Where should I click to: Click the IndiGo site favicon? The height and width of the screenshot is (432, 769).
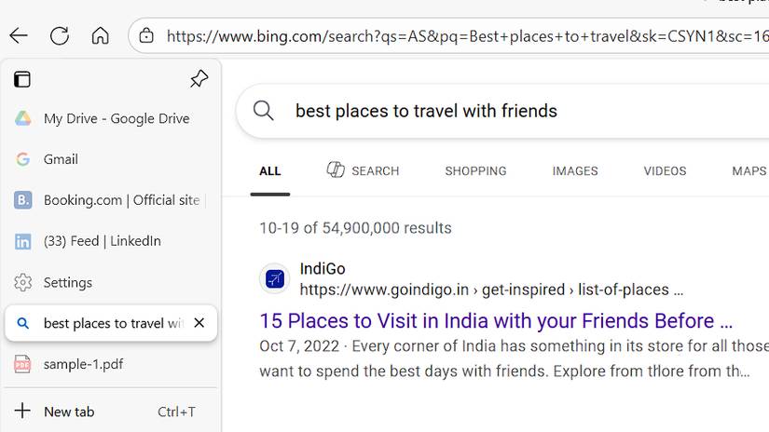[x=274, y=278]
